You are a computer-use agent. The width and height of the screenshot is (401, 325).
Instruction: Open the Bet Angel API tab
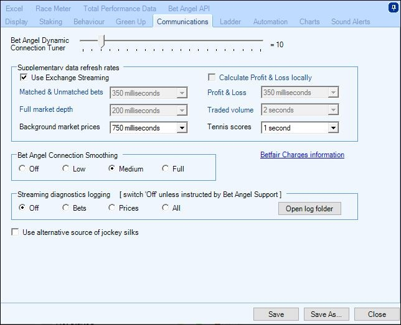(x=189, y=9)
